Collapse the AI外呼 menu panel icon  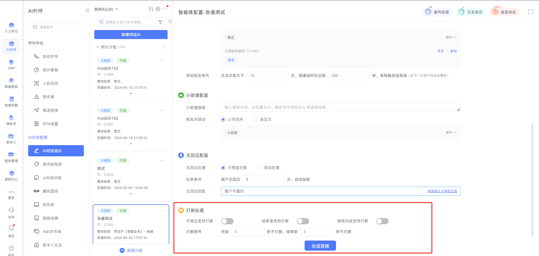pyautogui.click(x=88, y=10)
